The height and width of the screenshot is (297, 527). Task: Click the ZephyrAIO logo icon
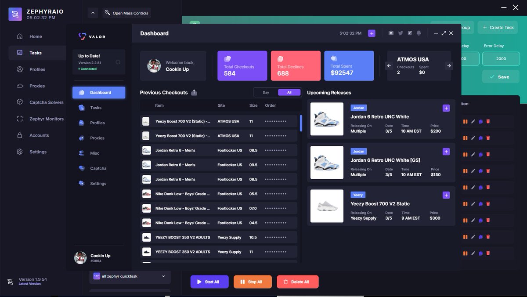pyautogui.click(x=15, y=14)
